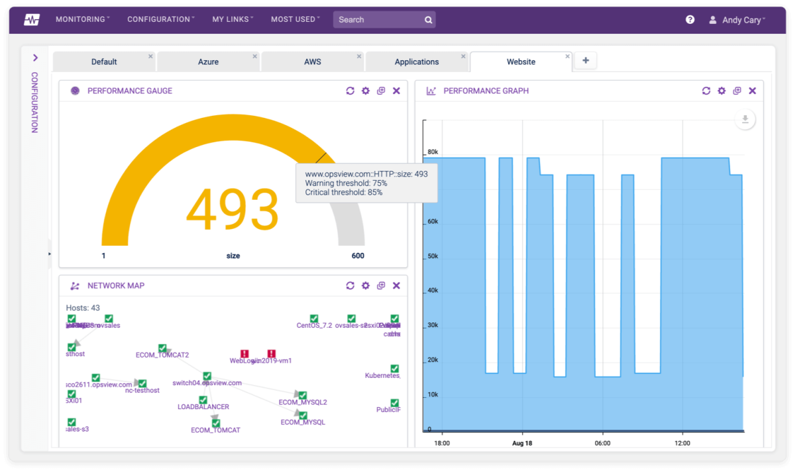Clone the Performance Gauge widget
795x472 pixels.
(381, 91)
